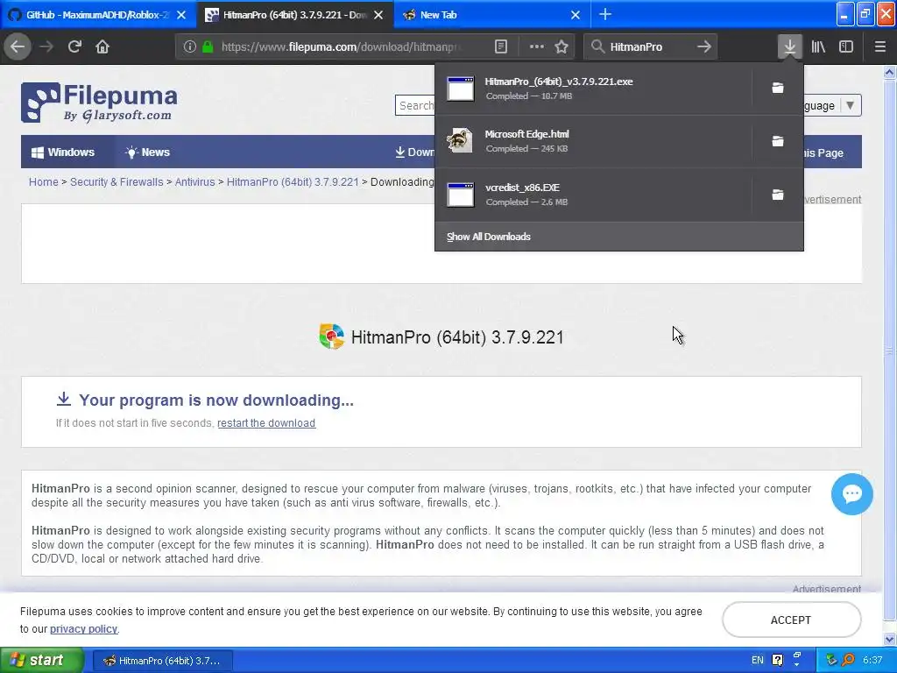
Task: Go back to the previous page
Action: 18,46
